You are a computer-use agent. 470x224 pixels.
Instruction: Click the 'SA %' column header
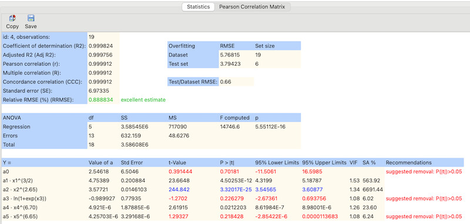[369, 162]
